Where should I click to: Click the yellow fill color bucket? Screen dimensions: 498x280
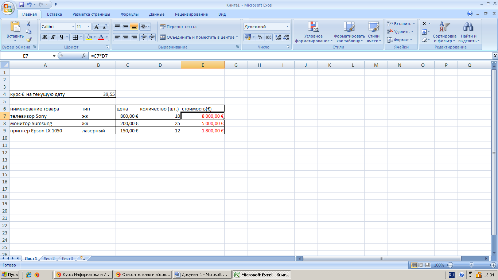[x=89, y=37]
